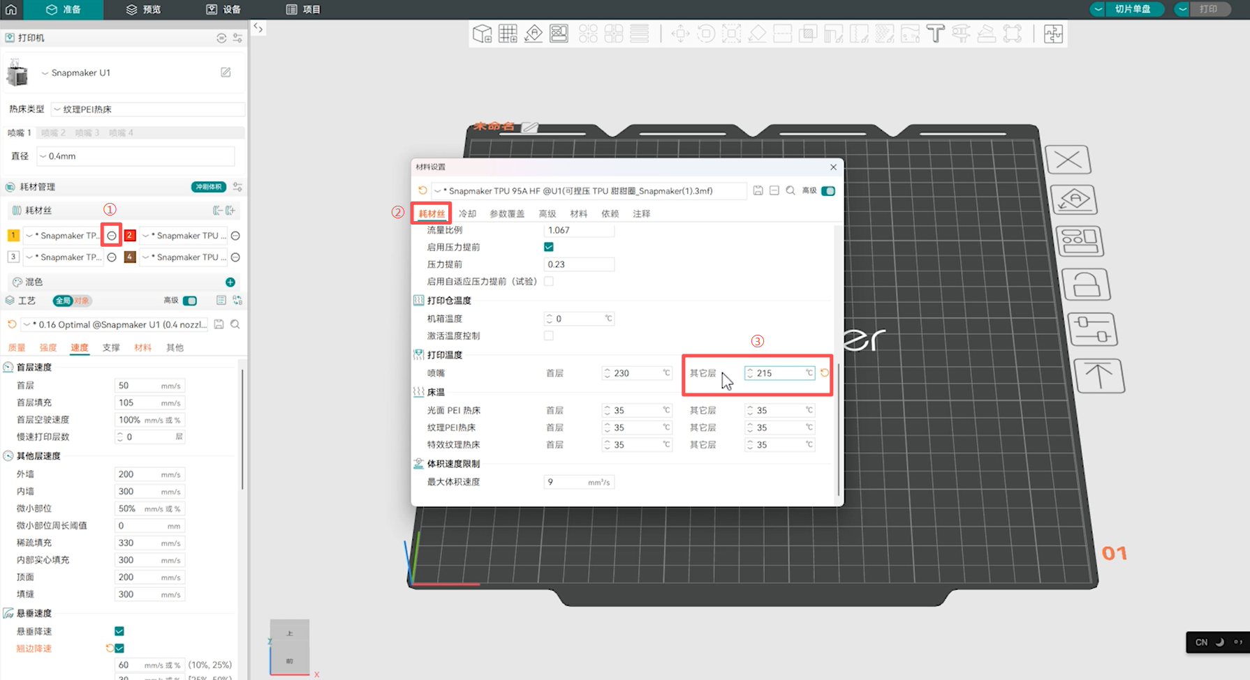The height and width of the screenshot is (680, 1250).
Task: Open nozzle 直径 0.4mm dropdown
Action: tap(135, 156)
